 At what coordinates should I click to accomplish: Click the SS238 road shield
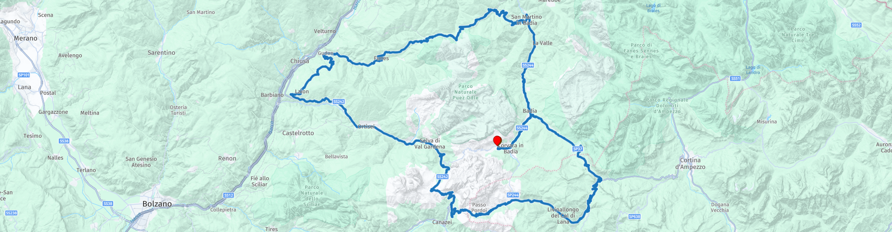tap(11, 213)
